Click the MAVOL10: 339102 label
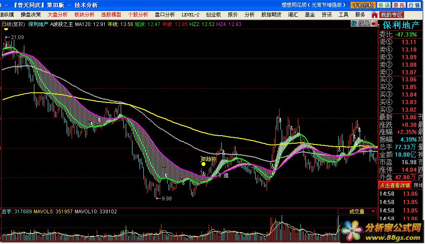The image size is (425, 244). [96, 211]
